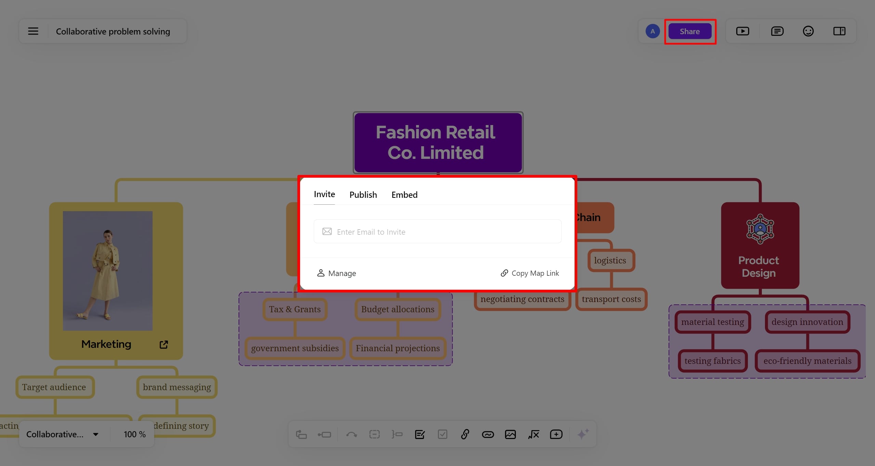Select the Invite tab

click(x=324, y=194)
